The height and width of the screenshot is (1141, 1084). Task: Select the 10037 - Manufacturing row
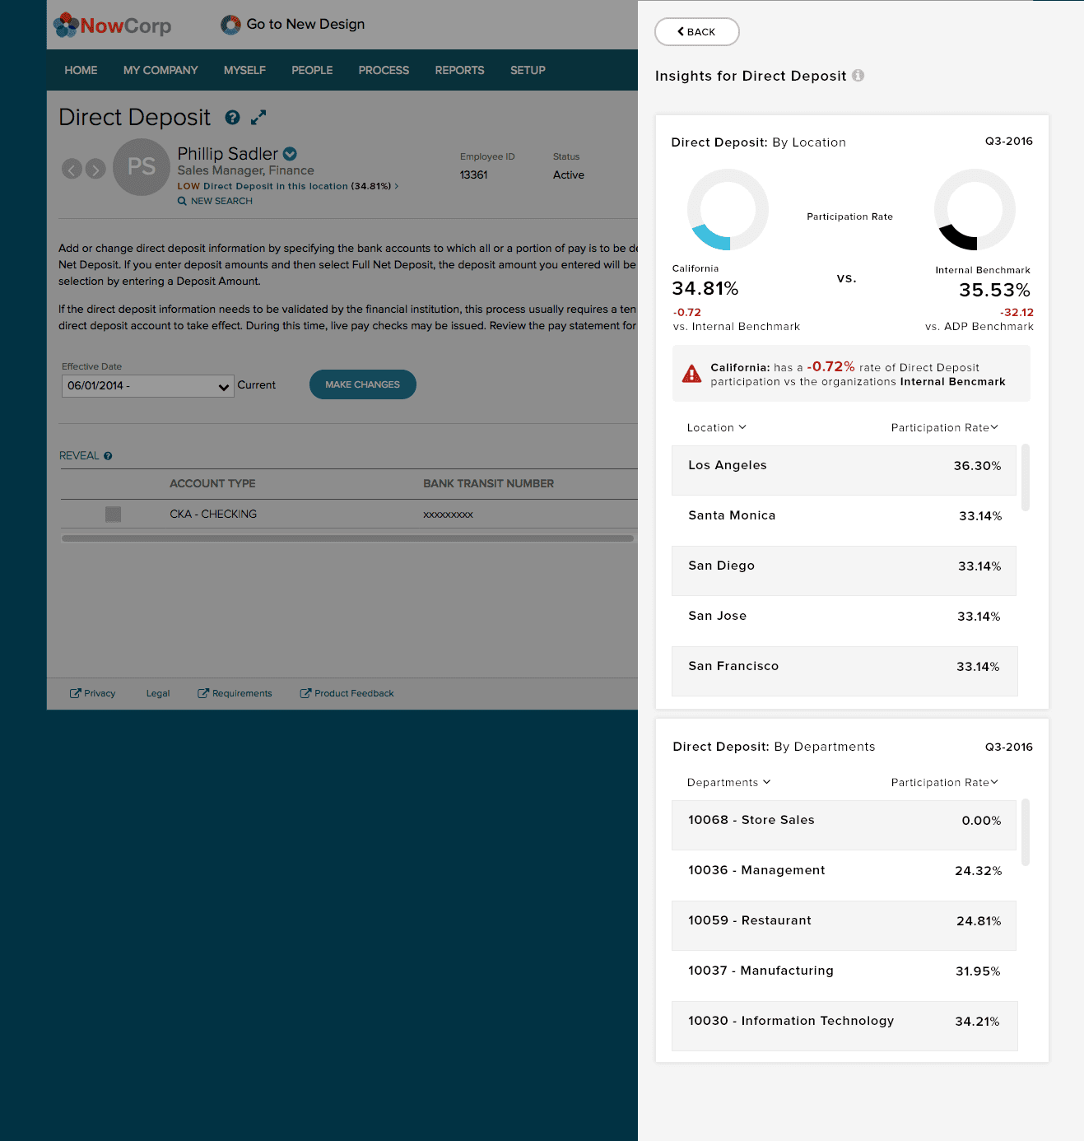click(x=844, y=976)
